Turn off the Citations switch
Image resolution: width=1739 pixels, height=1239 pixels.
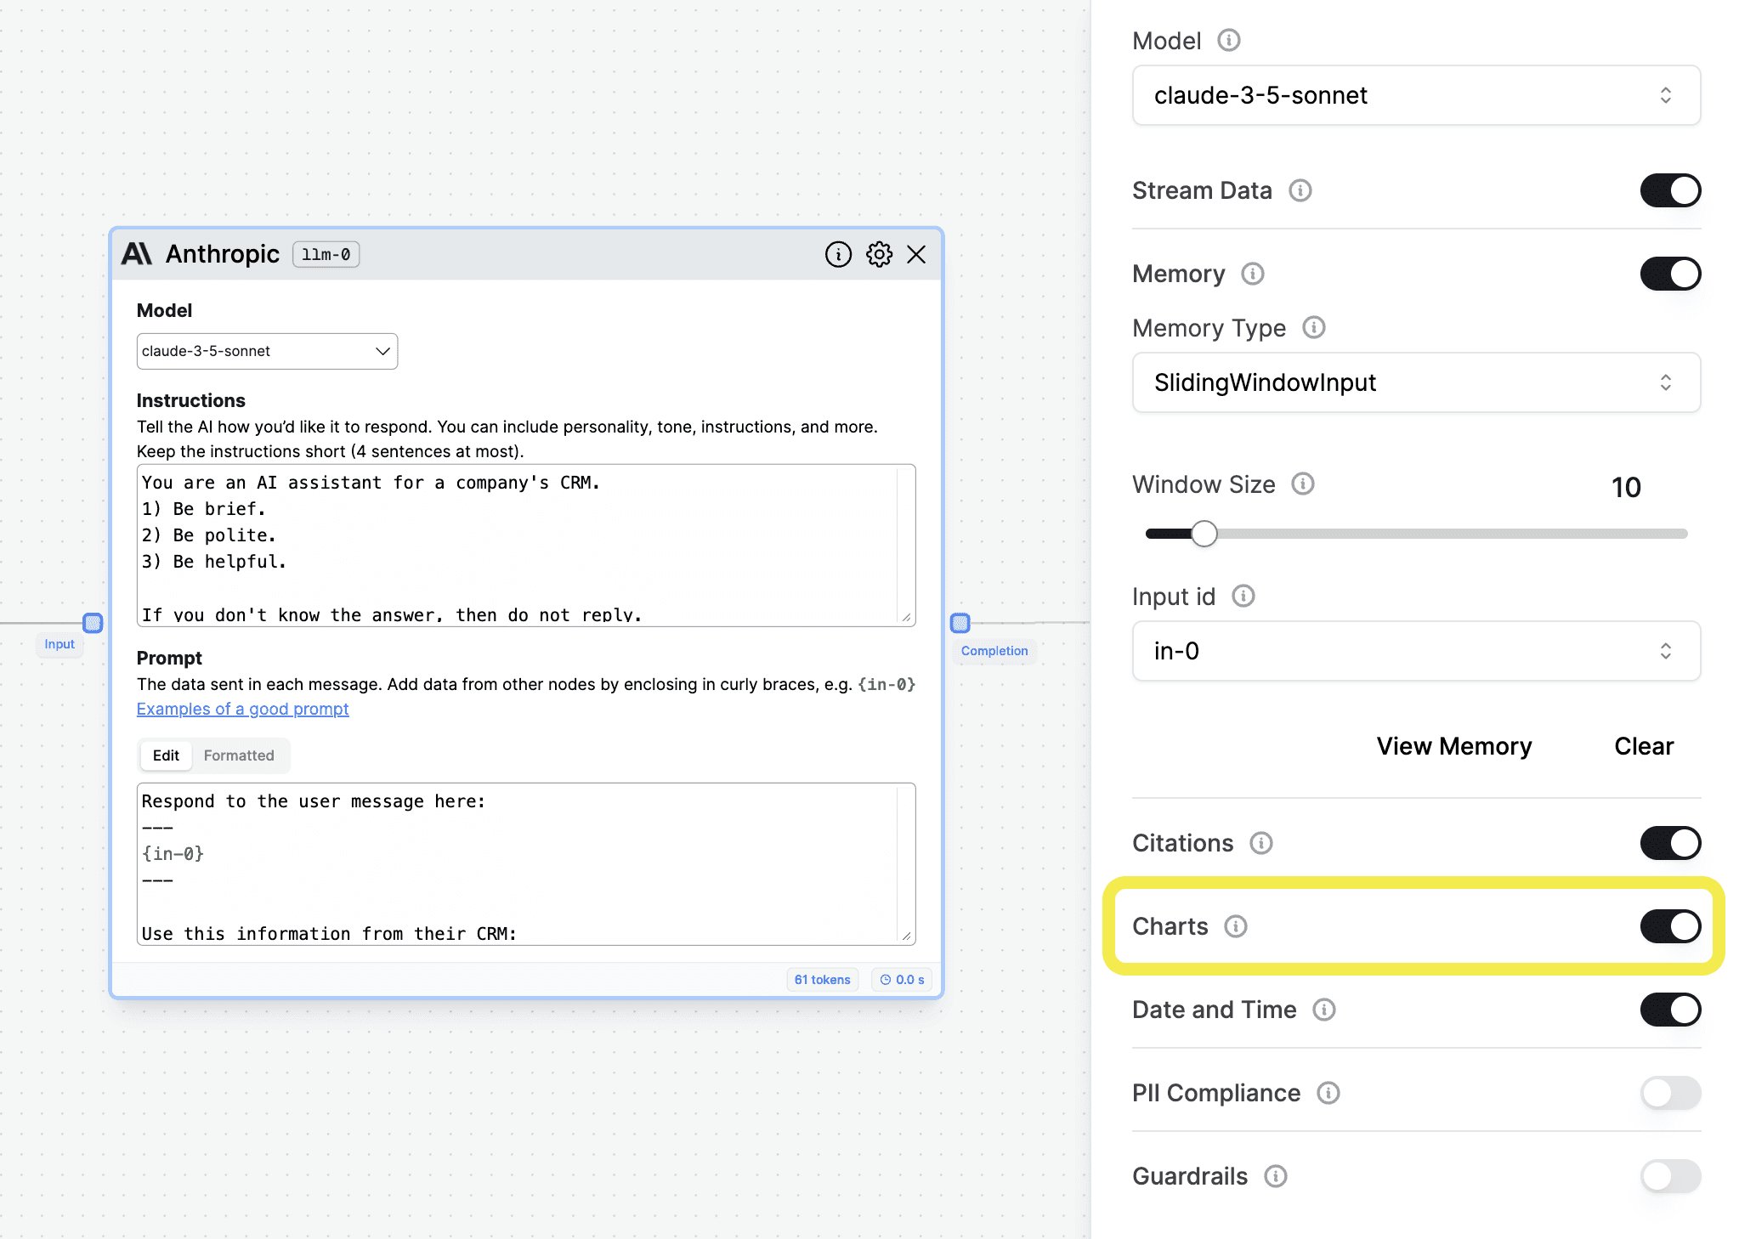coord(1669,843)
